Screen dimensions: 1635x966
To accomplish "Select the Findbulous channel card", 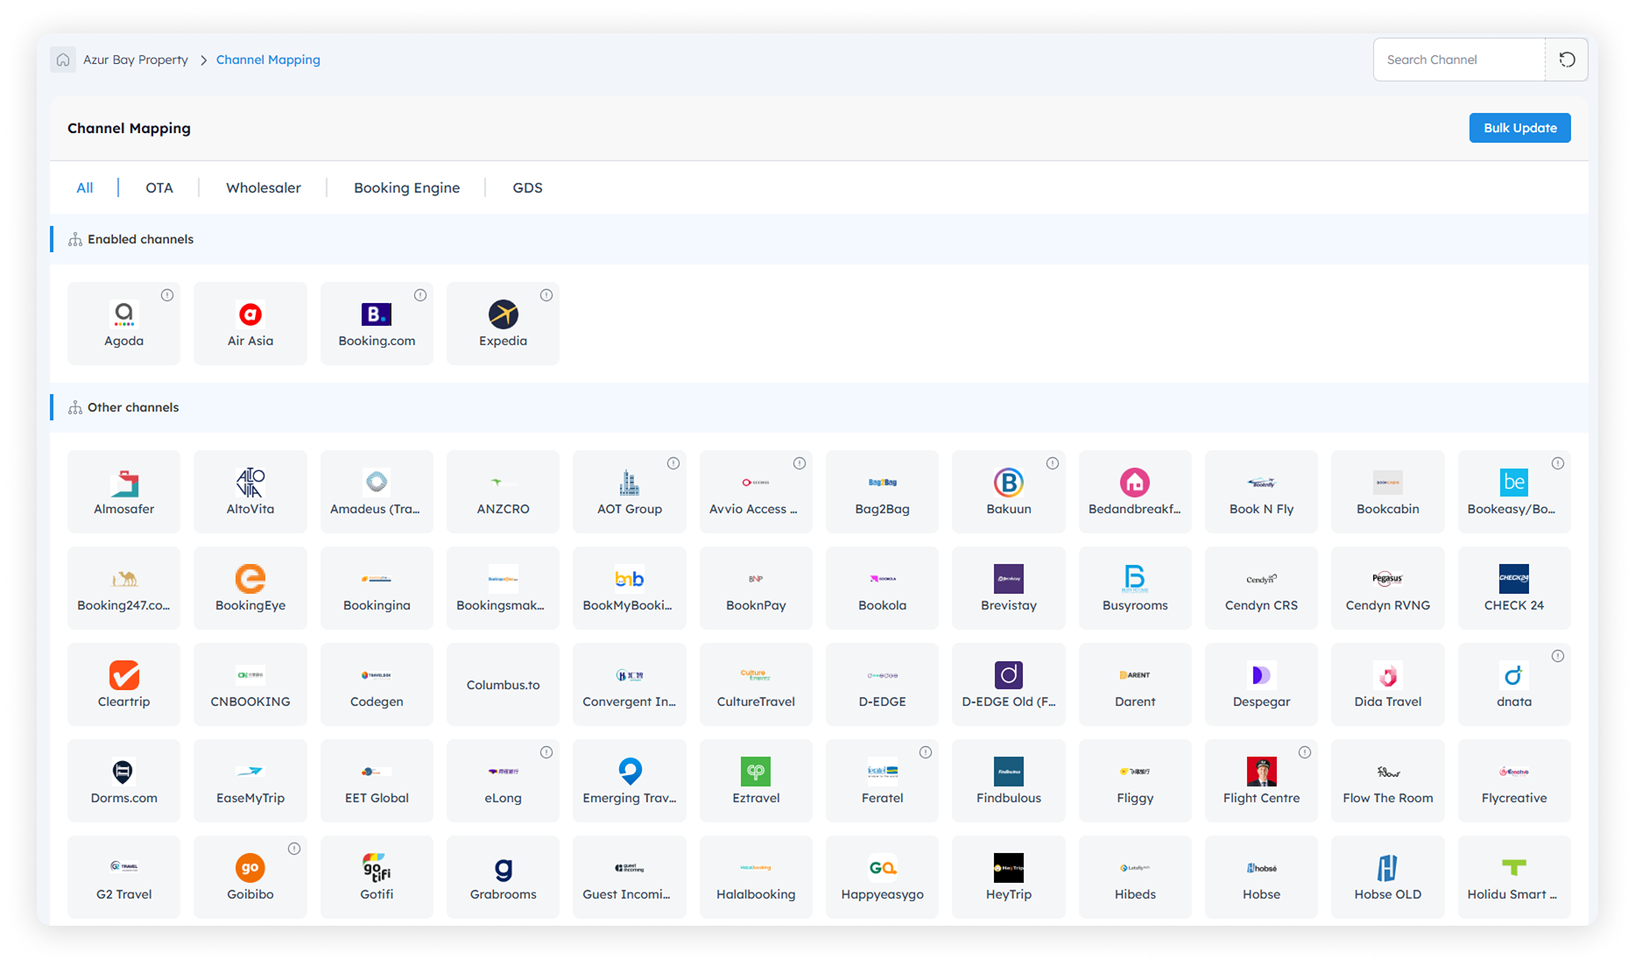I will [x=1009, y=780].
